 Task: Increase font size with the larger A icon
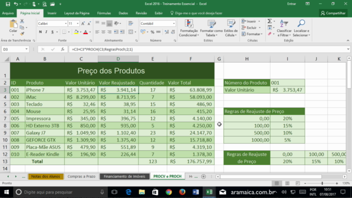[x=83, y=24]
